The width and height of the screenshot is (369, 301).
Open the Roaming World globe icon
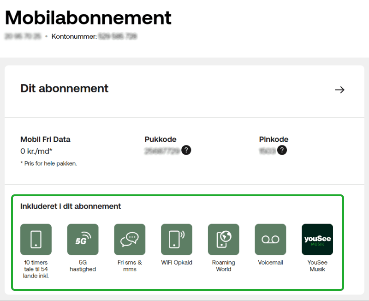pos(224,239)
